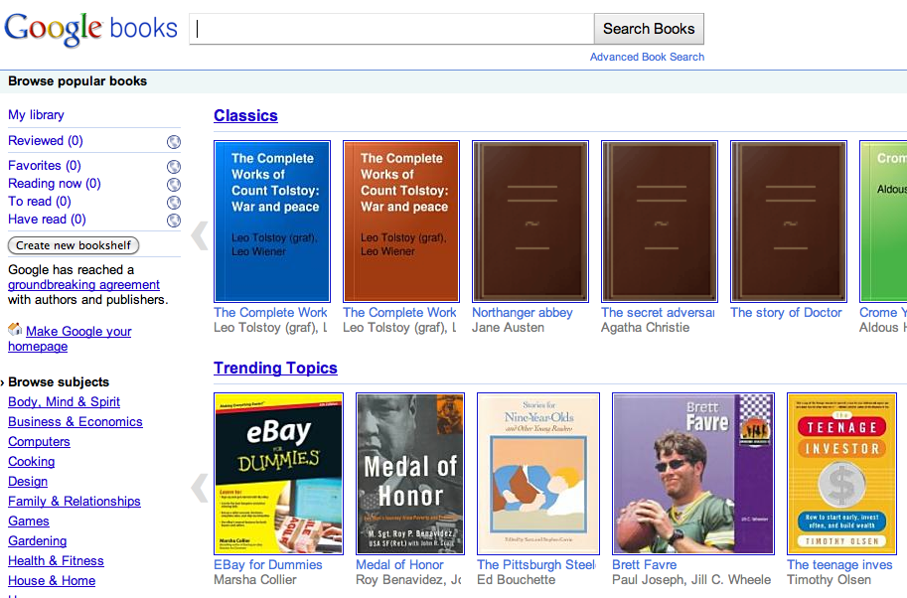Viewport: 907px width, 598px height.
Task: Expand the Browse subjects section
Action: (4, 382)
